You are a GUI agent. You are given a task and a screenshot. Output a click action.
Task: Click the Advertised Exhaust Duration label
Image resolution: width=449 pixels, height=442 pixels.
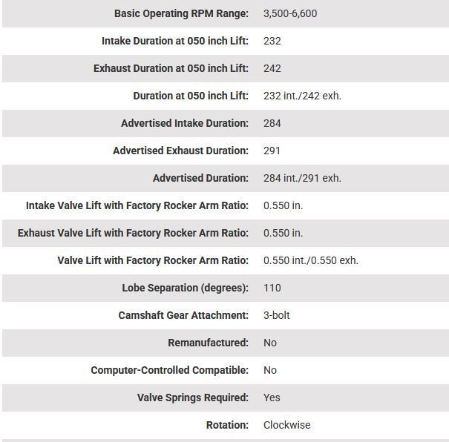(180, 151)
